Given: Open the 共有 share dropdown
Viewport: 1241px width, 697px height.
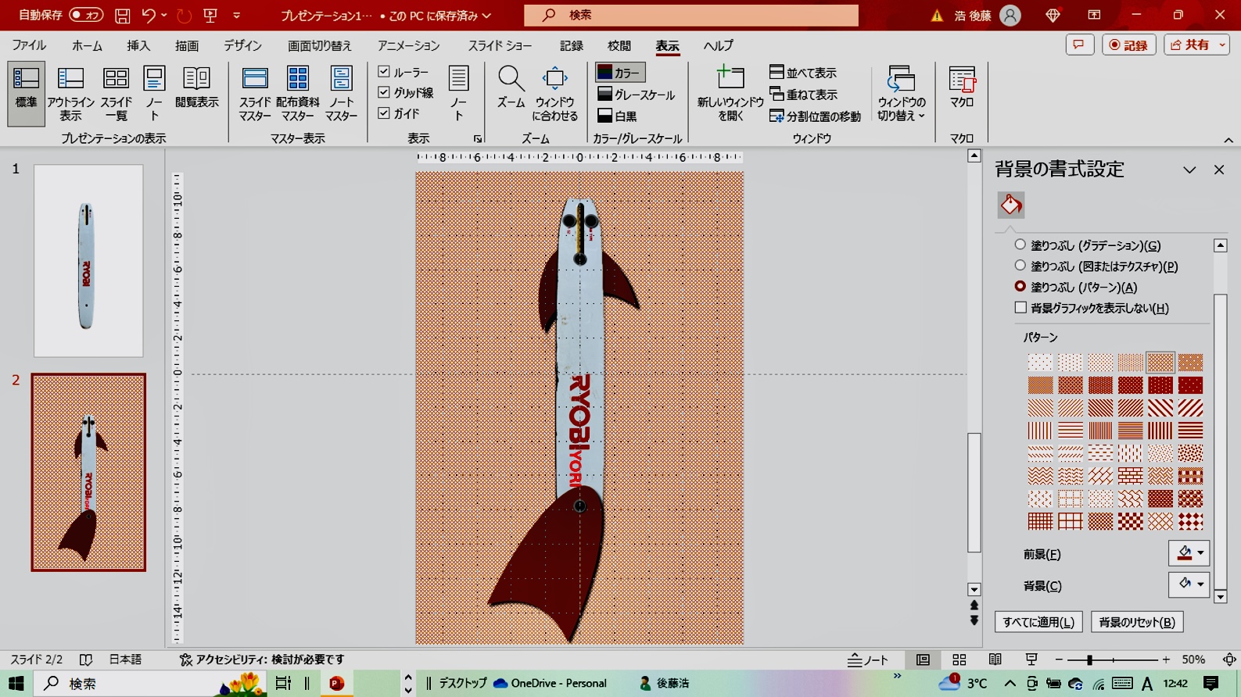Looking at the screenshot, I should pyautogui.click(x=1196, y=45).
